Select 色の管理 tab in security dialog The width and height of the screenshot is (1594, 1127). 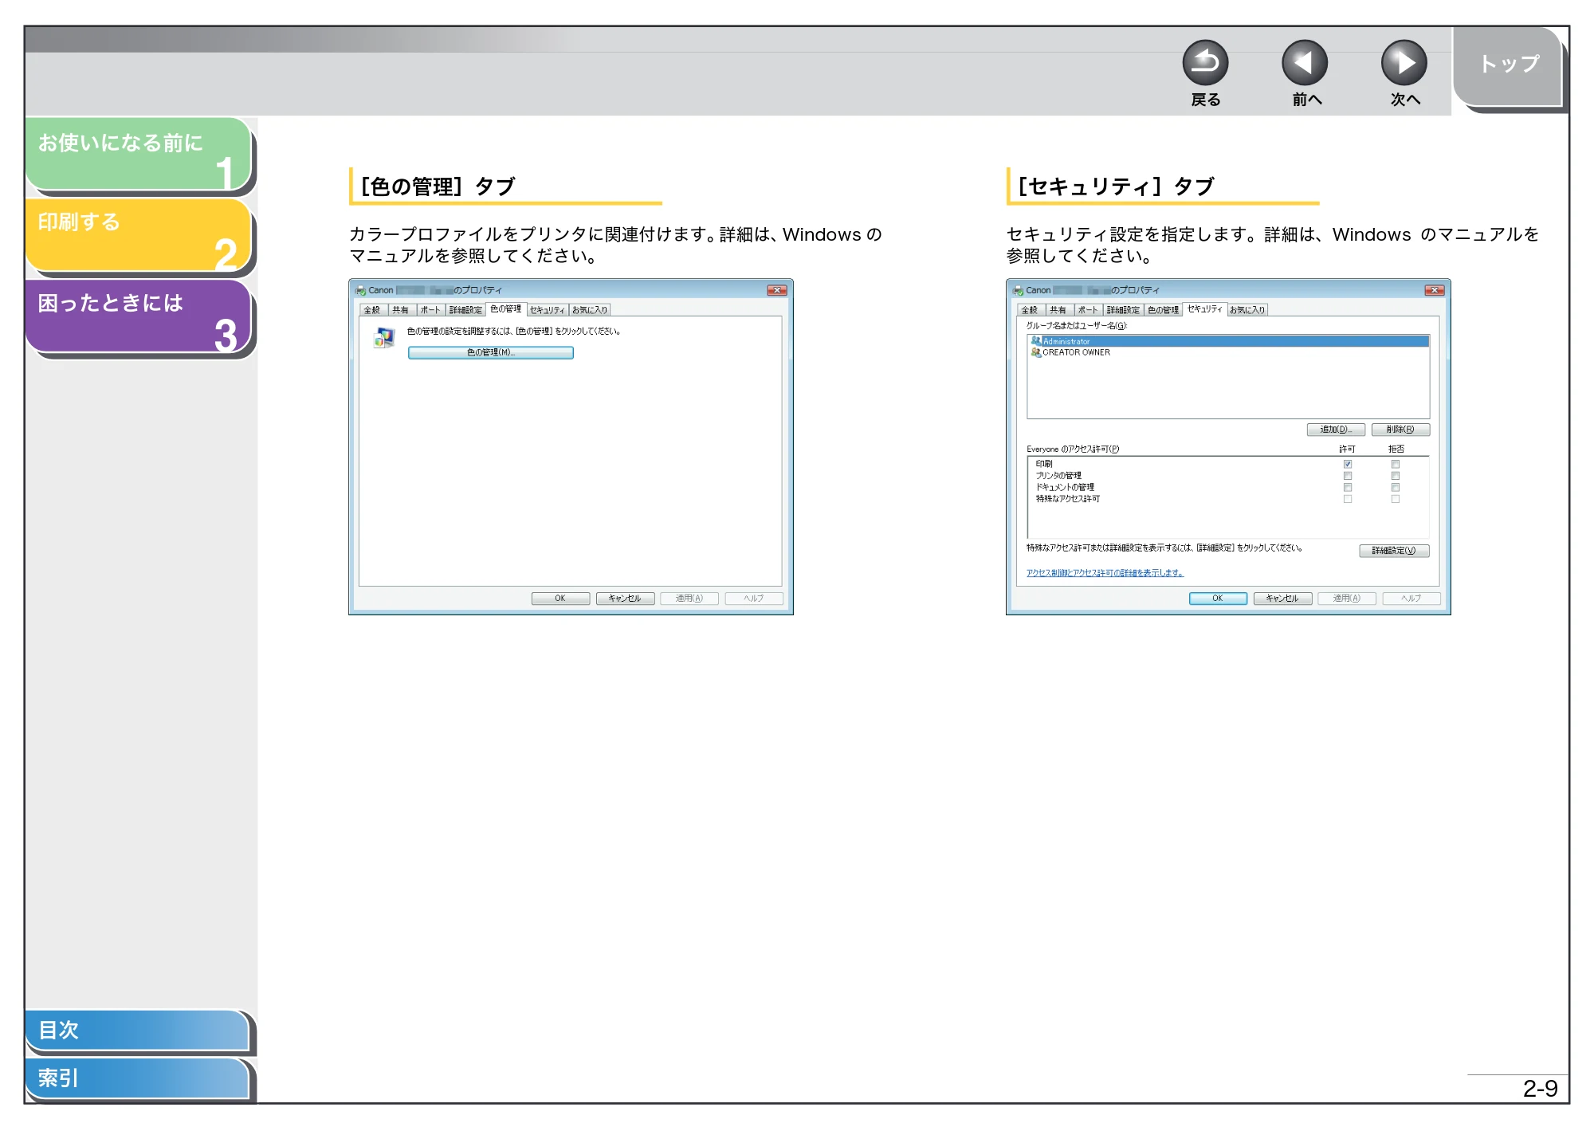click(x=1163, y=310)
